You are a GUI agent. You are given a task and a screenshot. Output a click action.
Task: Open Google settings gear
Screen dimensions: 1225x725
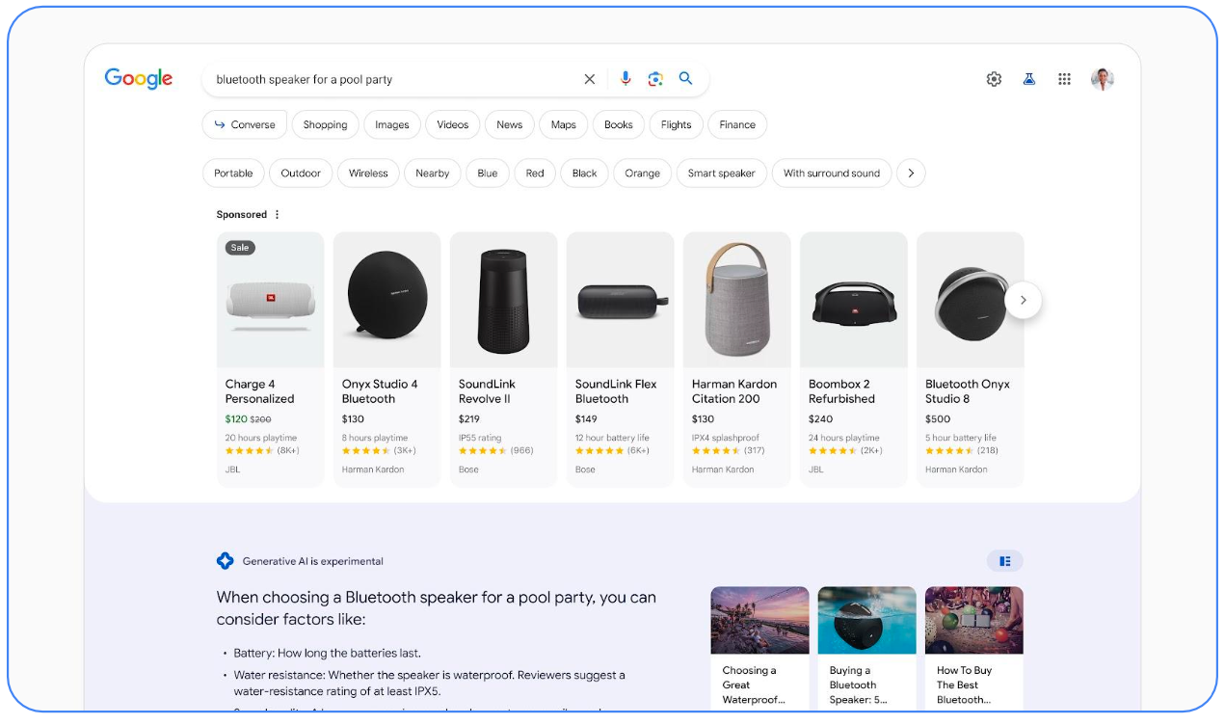point(994,79)
